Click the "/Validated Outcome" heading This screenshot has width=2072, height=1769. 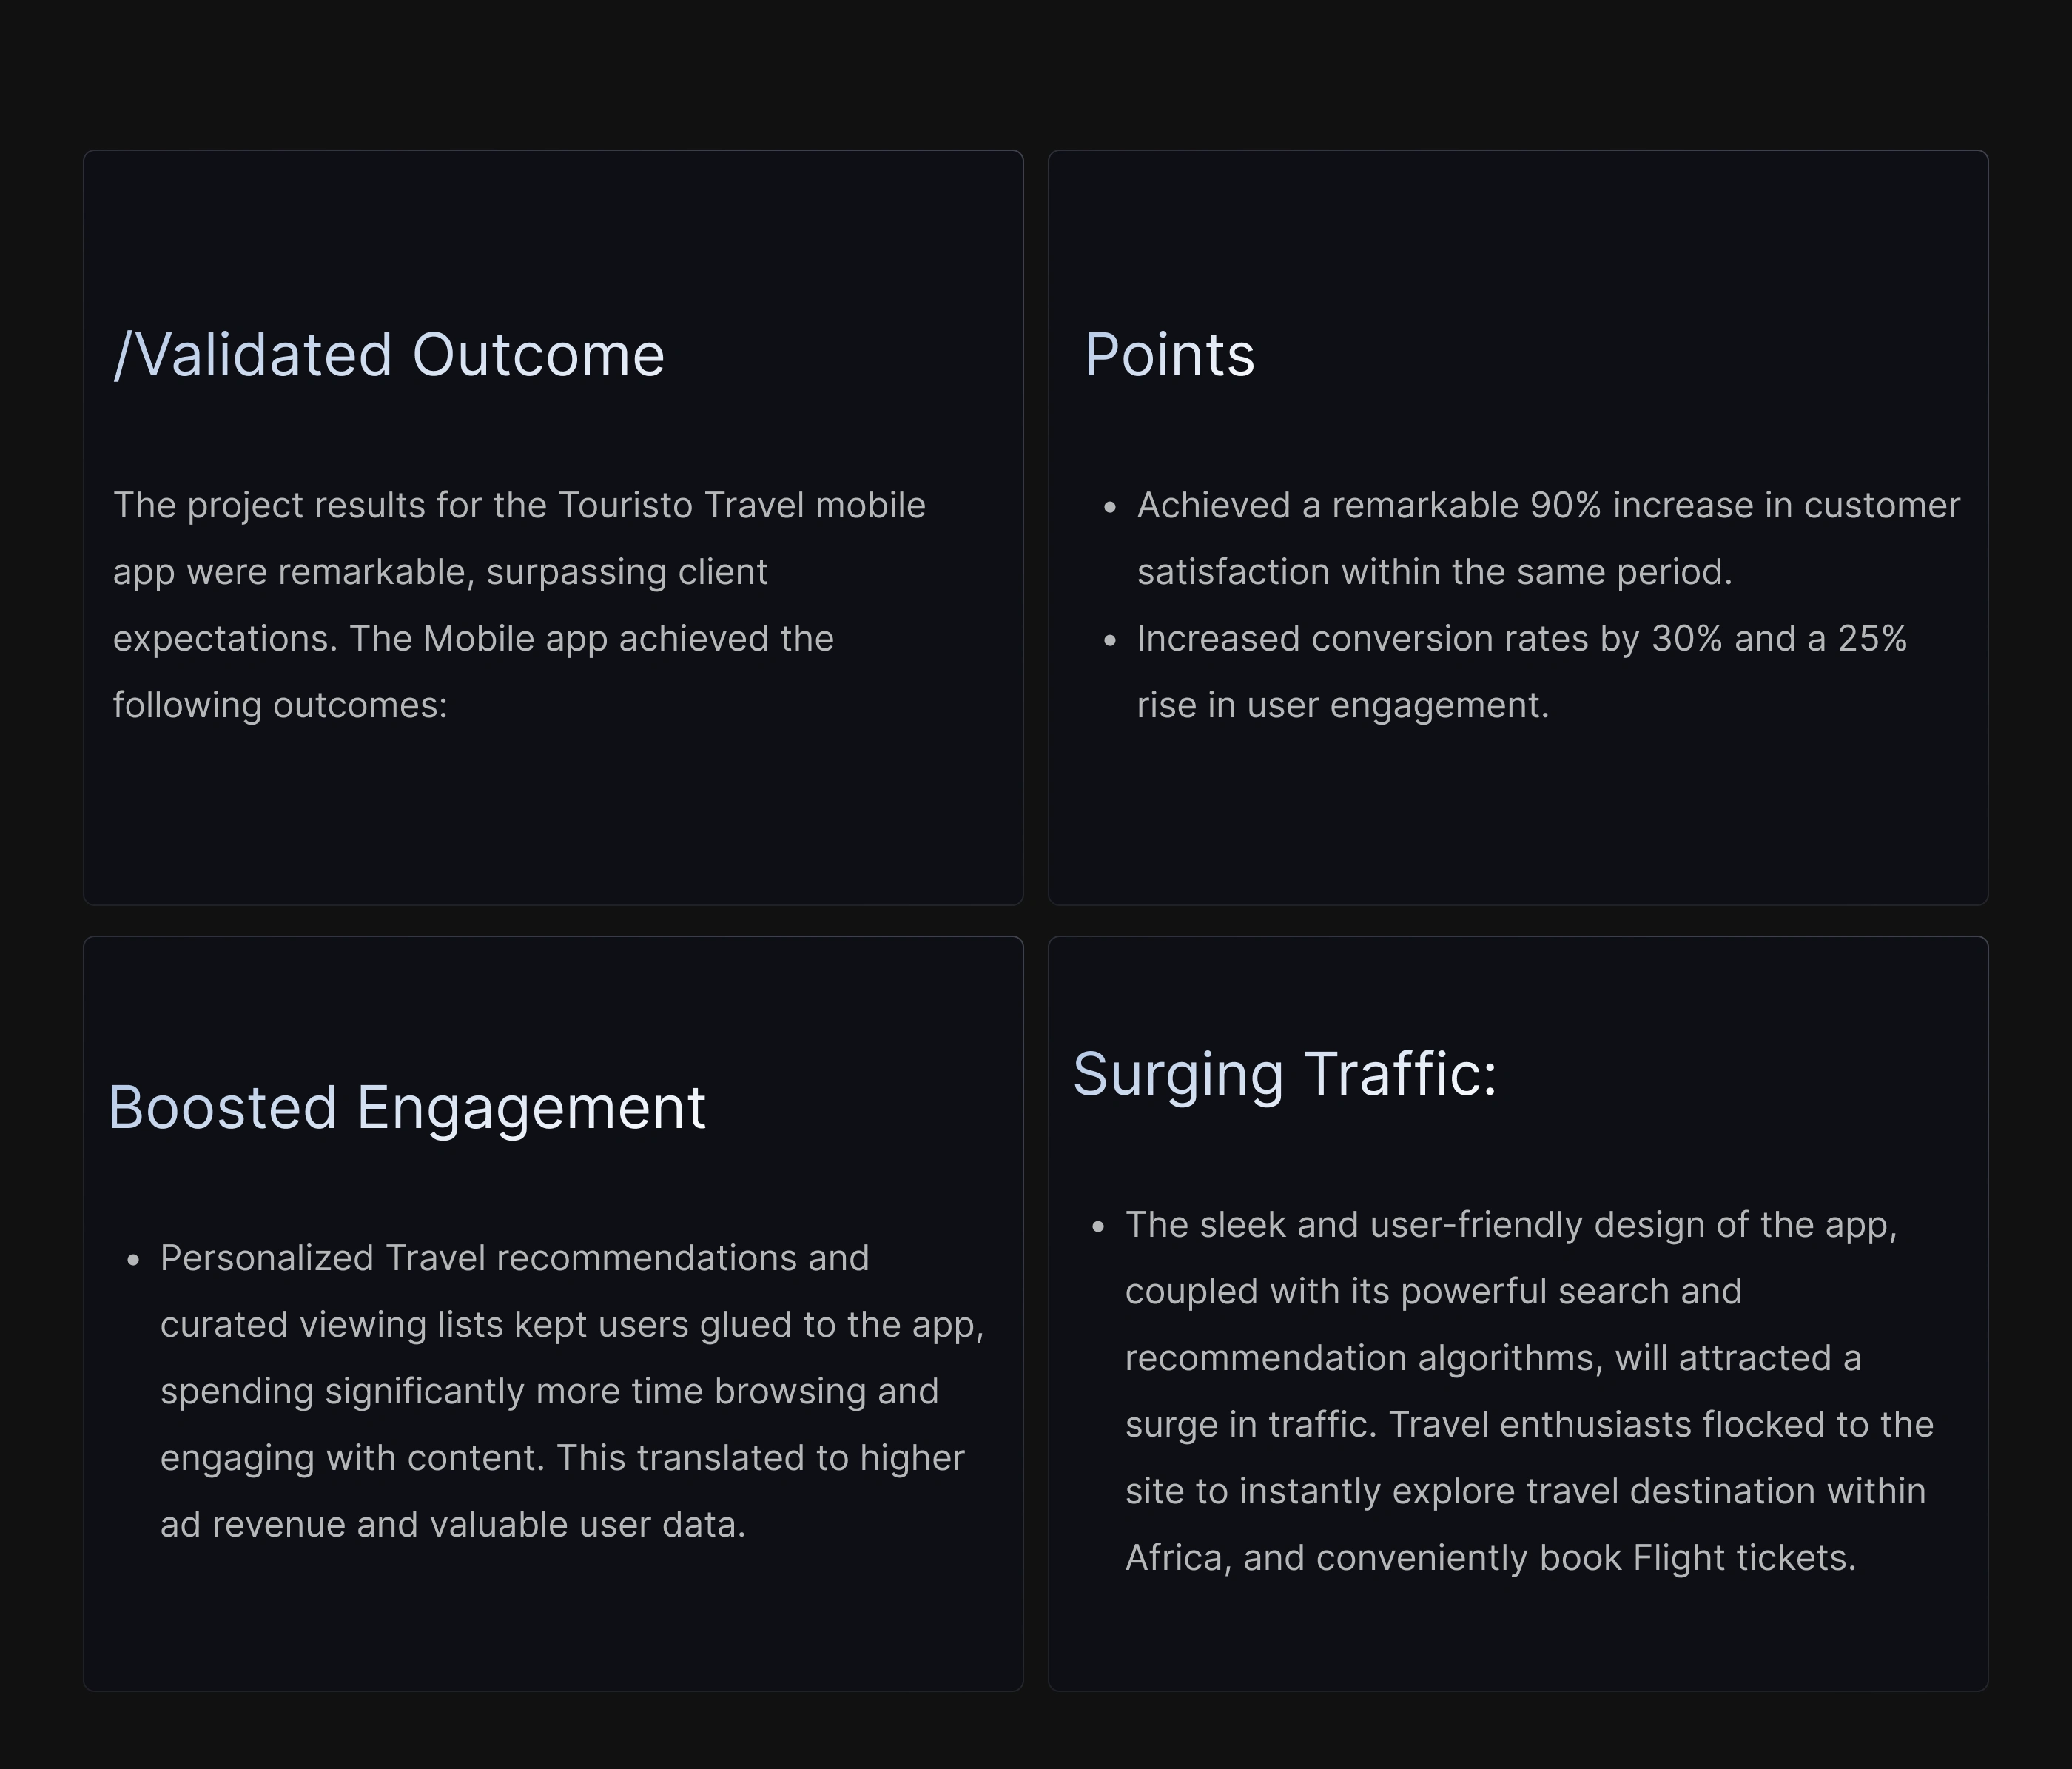tap(389, 355)
